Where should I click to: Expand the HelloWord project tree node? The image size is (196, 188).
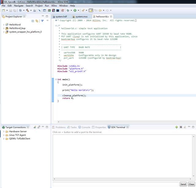(x=4, y=25)
